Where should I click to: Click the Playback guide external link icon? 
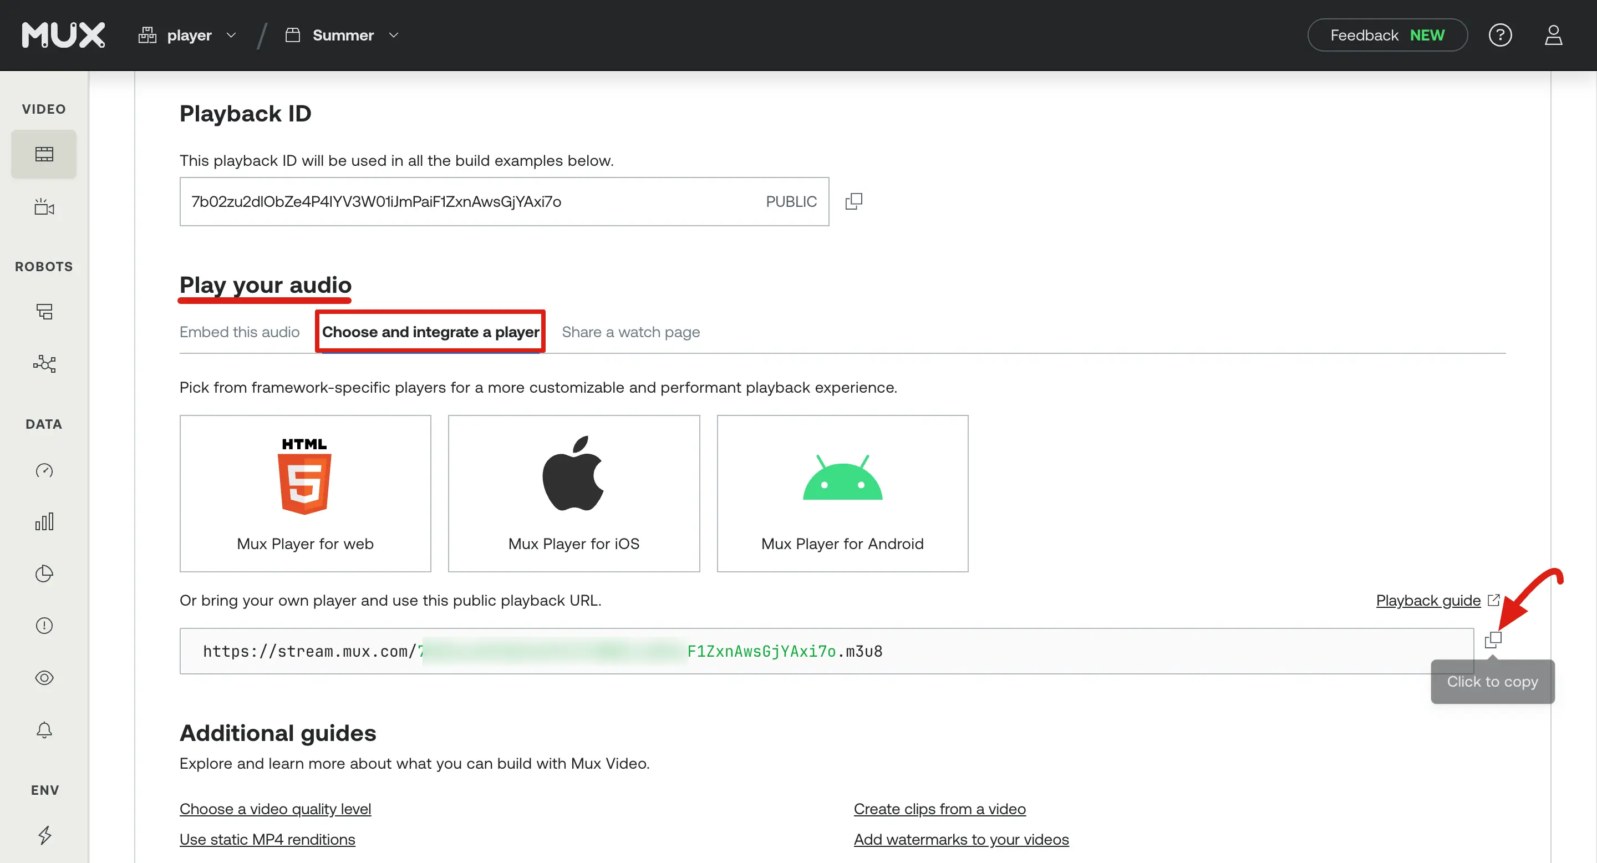pyautogui.click(x=1493, y=600)
